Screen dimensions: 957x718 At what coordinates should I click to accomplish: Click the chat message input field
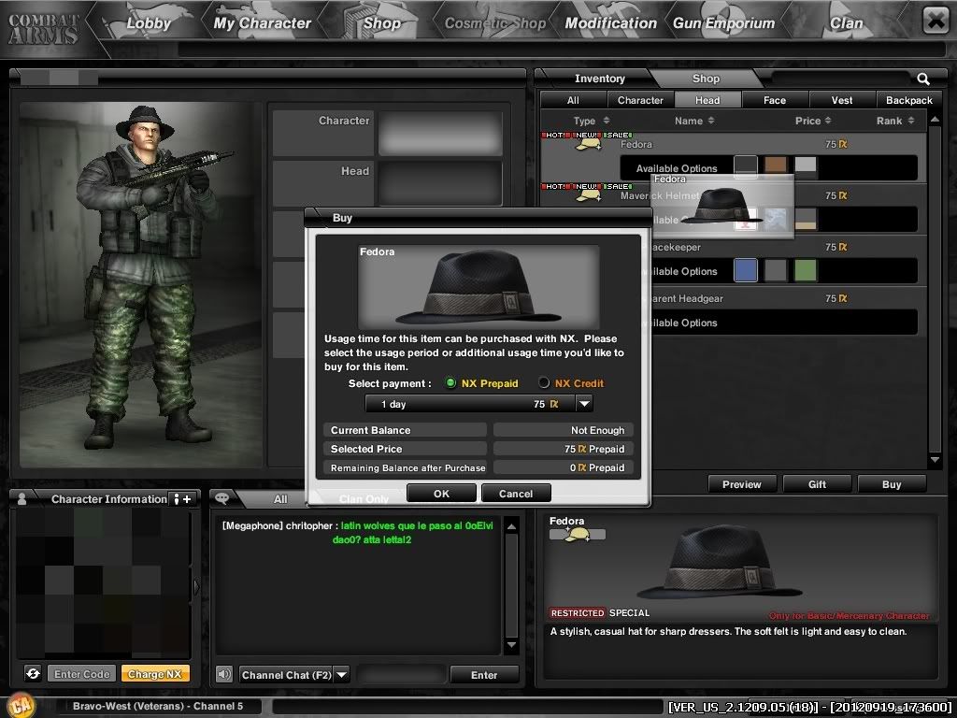tap(400, 674)
